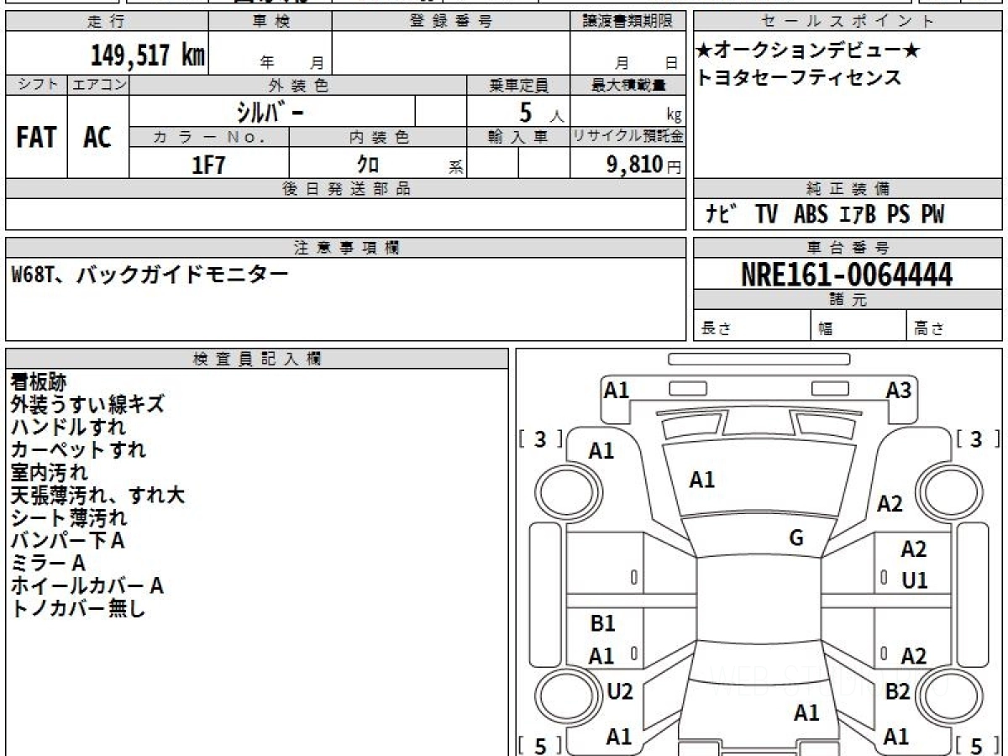
Task: Click the トヨタセーフティセンス sales point text
Action: [798, 78]
